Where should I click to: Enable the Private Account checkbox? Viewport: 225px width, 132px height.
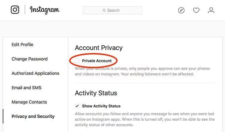(77, 61)
